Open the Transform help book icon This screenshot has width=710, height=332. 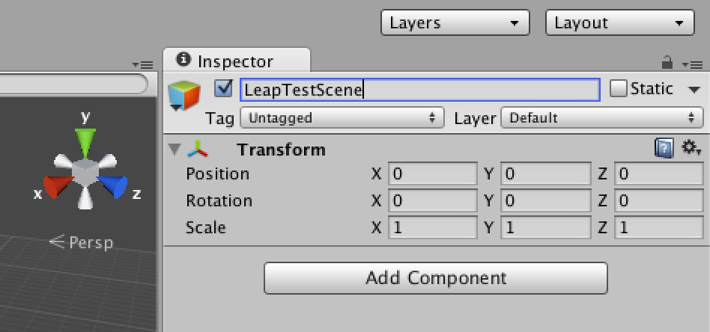664,148
